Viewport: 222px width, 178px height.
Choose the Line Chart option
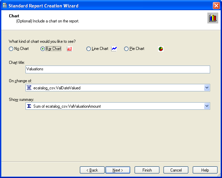click(89, 49)
